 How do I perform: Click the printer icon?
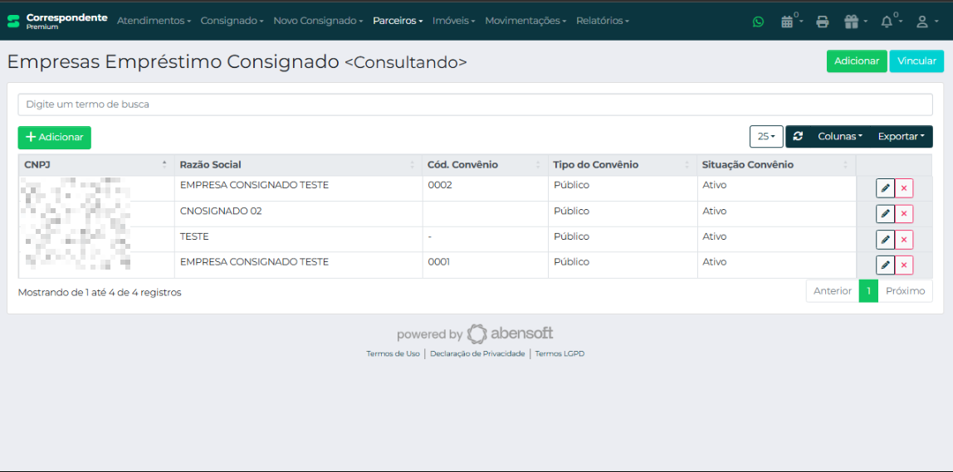click(x=823, y=22)
